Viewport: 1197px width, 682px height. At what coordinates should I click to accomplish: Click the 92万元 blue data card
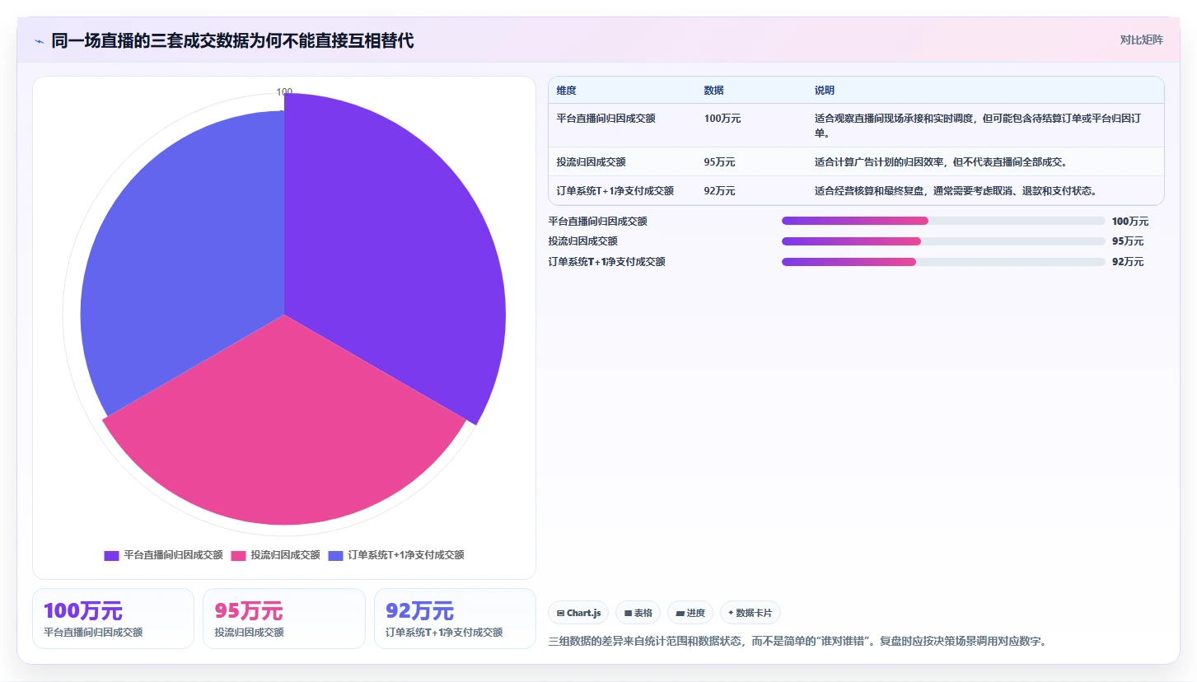pyautogui.click(x=455, y=619)
